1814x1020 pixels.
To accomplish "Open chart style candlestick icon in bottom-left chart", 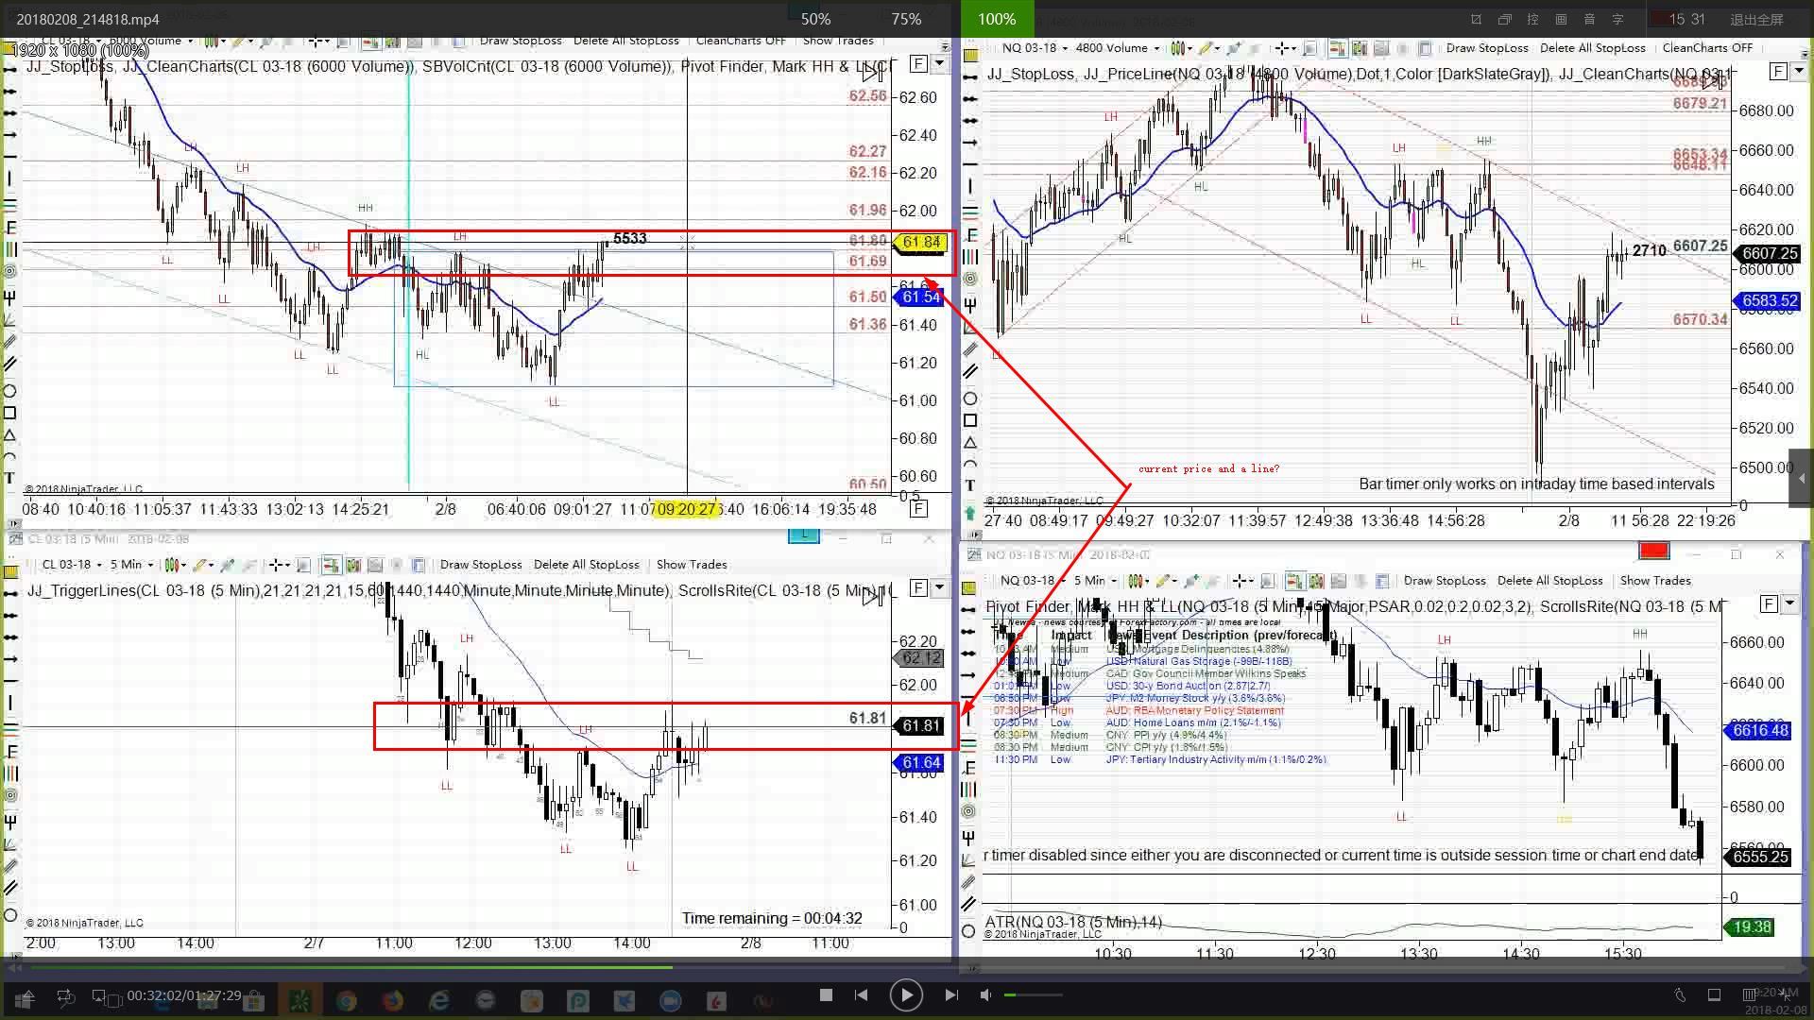I will 175,565.
